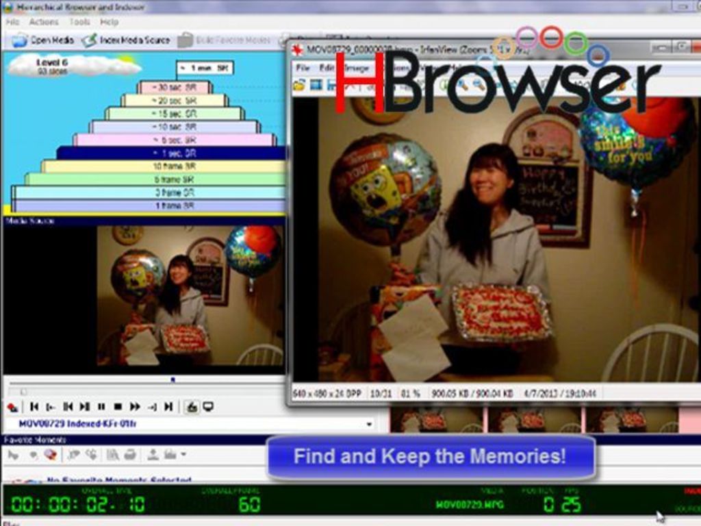Select the highlighted ~1 sec SR level
The height and width of the screenshot is (526, 701).
coord(171,153)
